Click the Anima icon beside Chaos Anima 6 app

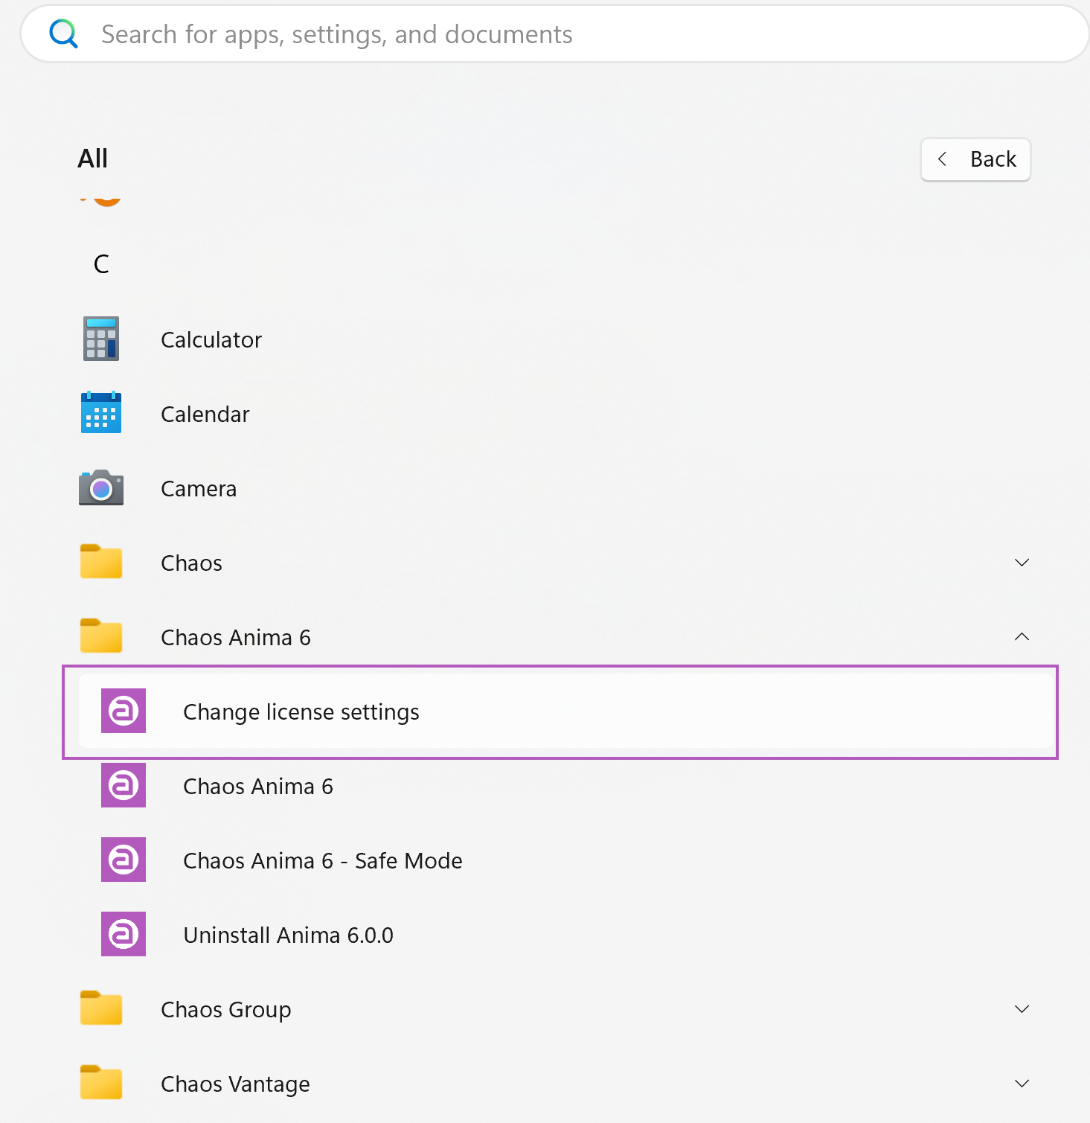(x=124, y=785)
